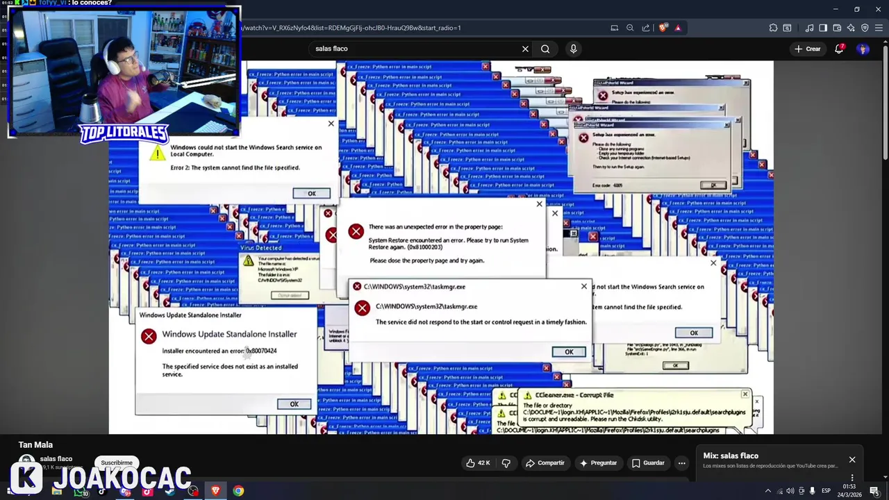Close the taskmgr.exe error dialog

584,286
